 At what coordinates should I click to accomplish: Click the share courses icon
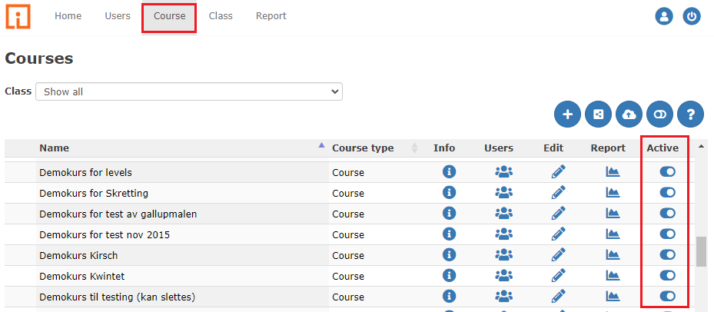(x=598, y=115)
